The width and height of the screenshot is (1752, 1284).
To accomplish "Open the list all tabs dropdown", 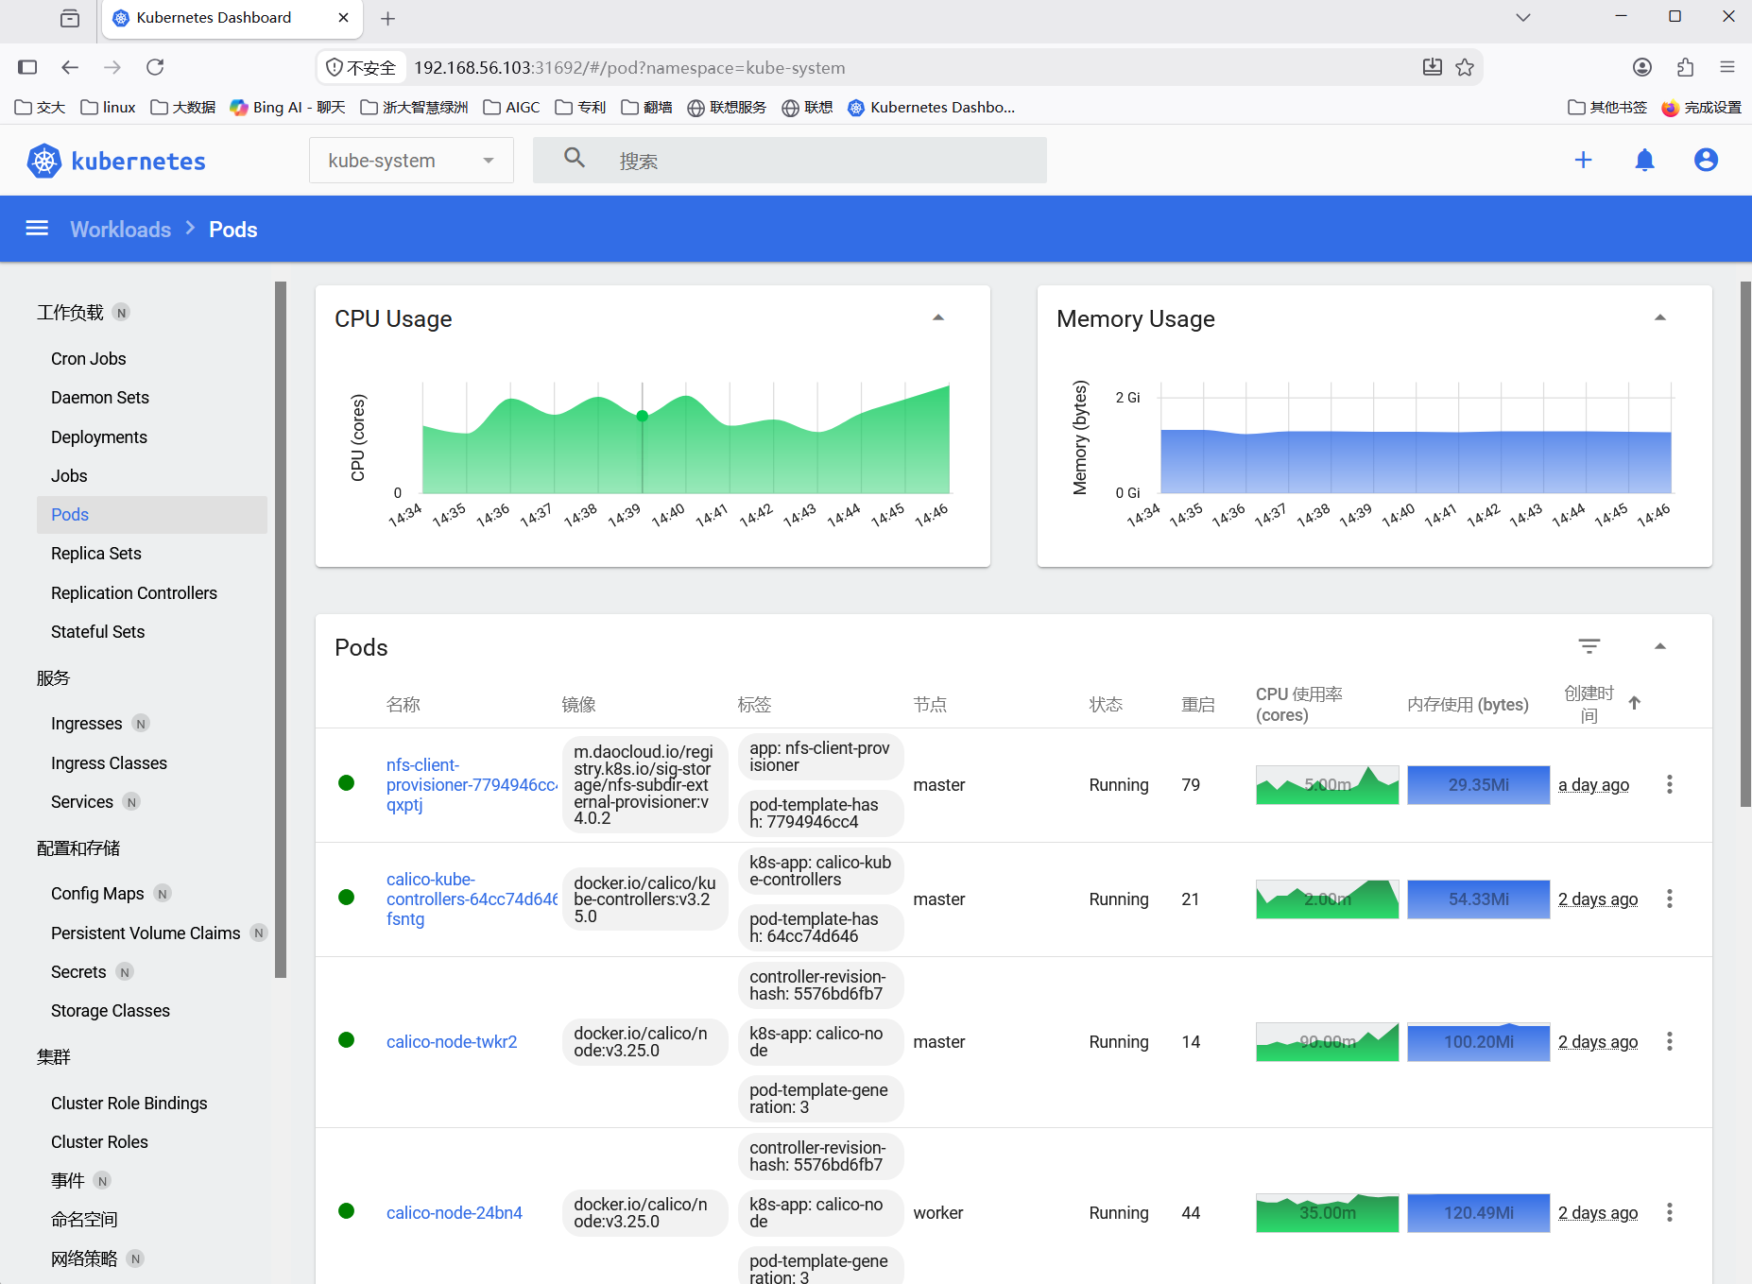I will tap(1523, 17).
